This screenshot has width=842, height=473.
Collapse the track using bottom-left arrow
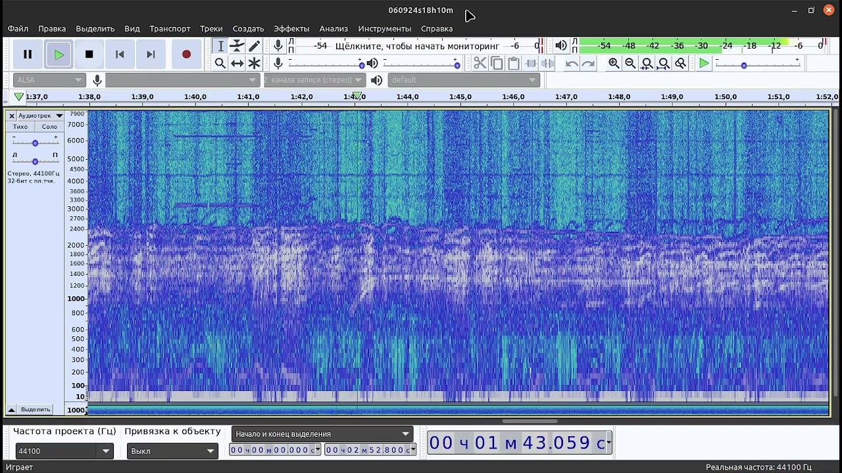pos(11,409)
